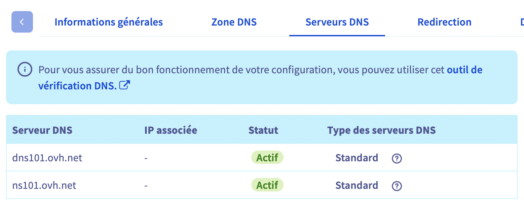Go to the Redirection tab
This screenshot has height=209, width=524.
tap(444, 22)
